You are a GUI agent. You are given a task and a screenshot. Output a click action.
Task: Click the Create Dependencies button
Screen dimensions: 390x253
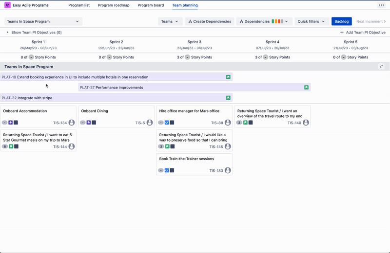[210, 21]
